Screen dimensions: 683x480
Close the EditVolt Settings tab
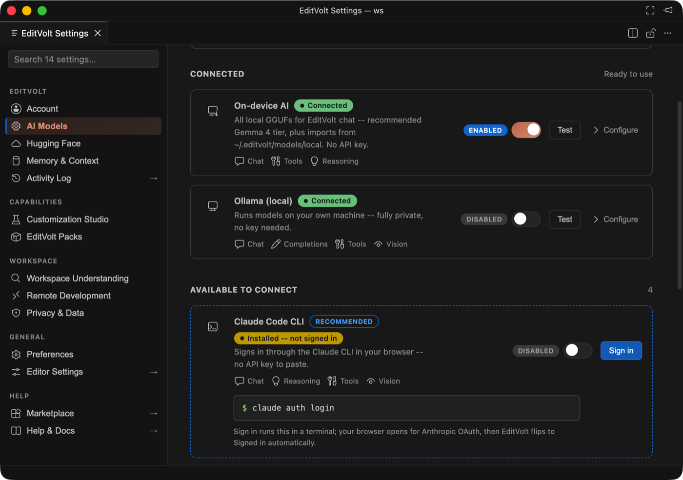pos(98,33)
